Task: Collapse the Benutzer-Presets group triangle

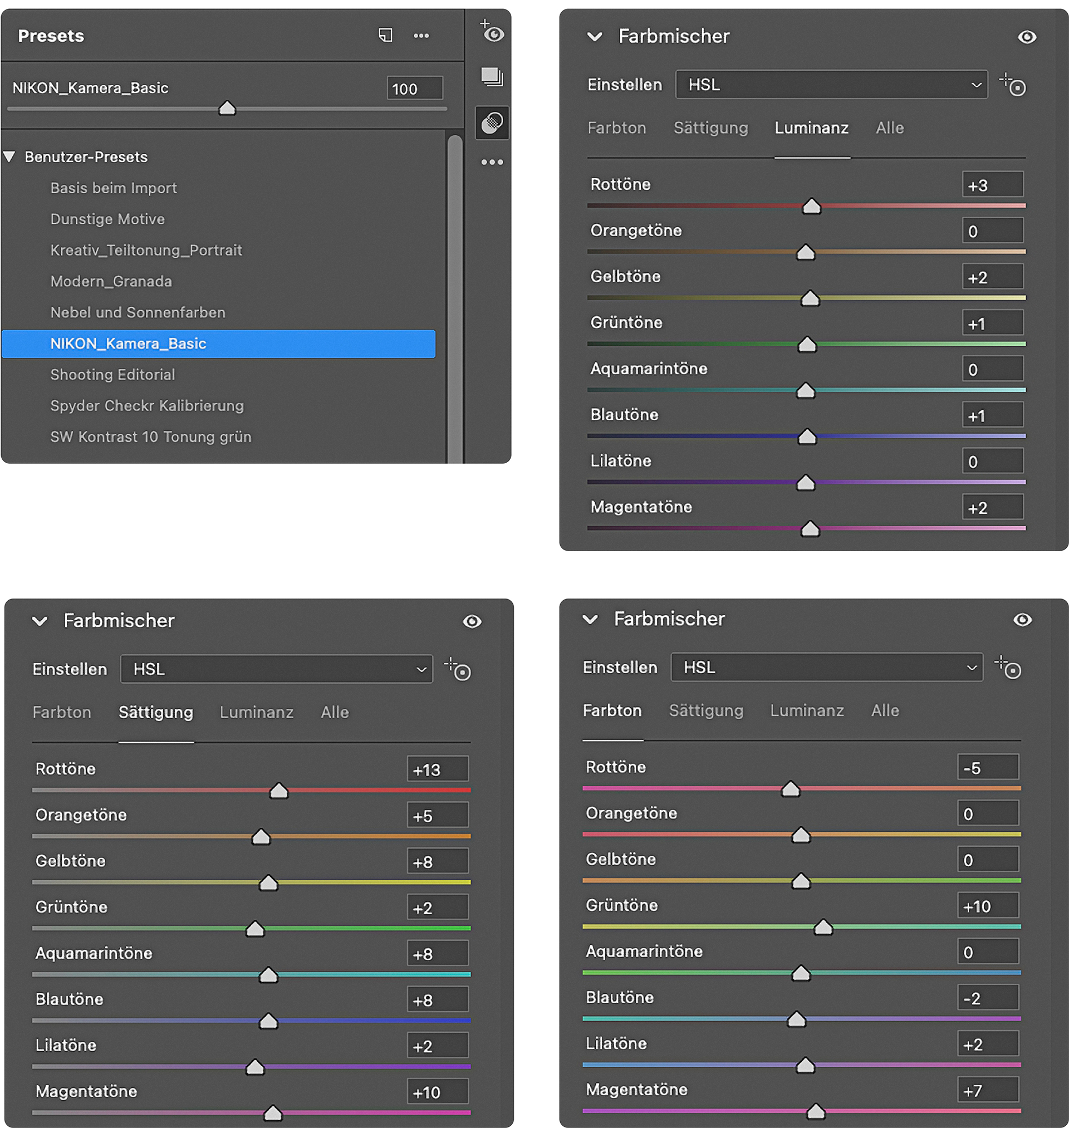Action: pos(9,156)
